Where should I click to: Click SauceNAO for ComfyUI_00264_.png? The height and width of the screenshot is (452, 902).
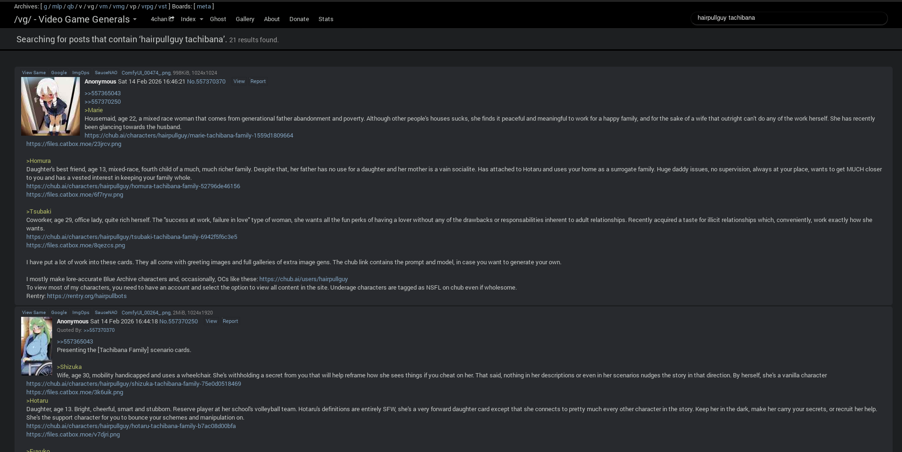pos(106,313)
